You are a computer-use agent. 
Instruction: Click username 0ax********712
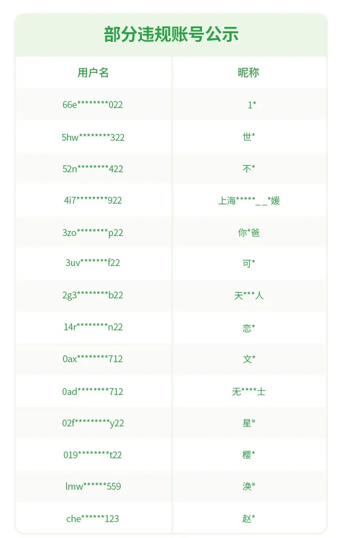click(x=93, y=359)
